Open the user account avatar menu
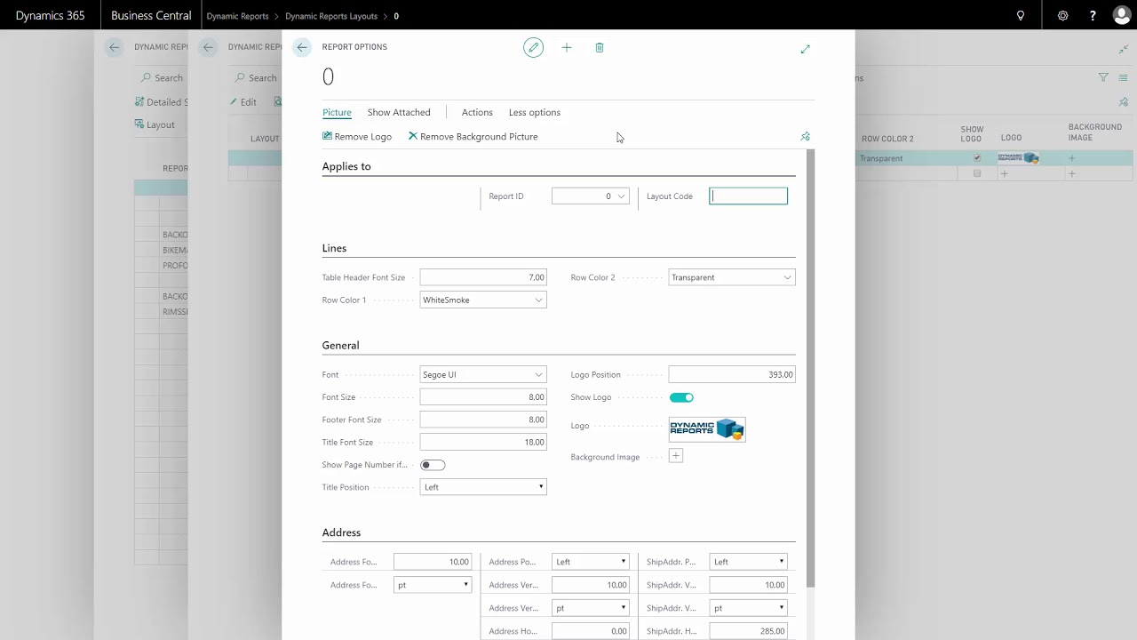1137x640 pixels. (1122, 15)
